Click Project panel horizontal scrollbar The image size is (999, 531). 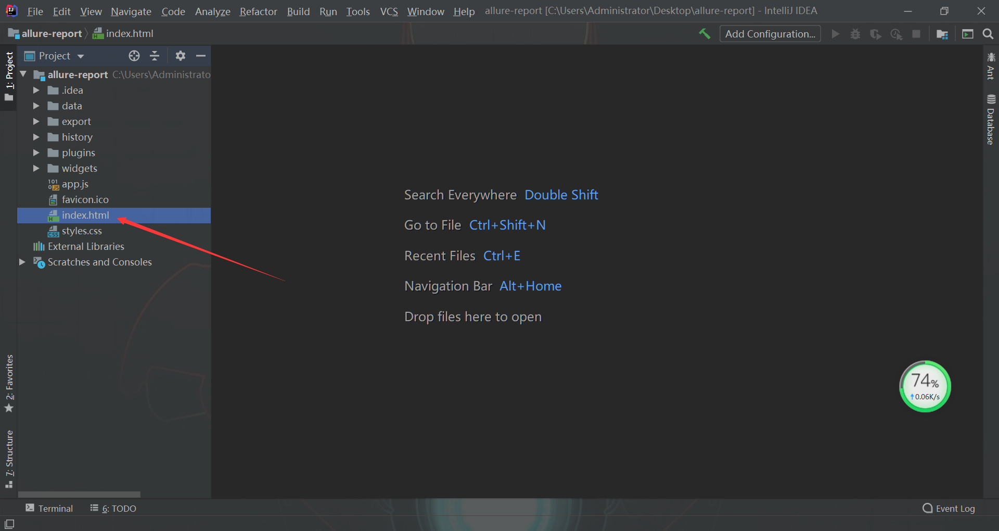[79, 494]
